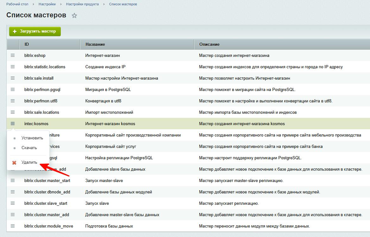Click hamburger icon for intec:kosmos row
370x237 pixels.
point(13,124)
